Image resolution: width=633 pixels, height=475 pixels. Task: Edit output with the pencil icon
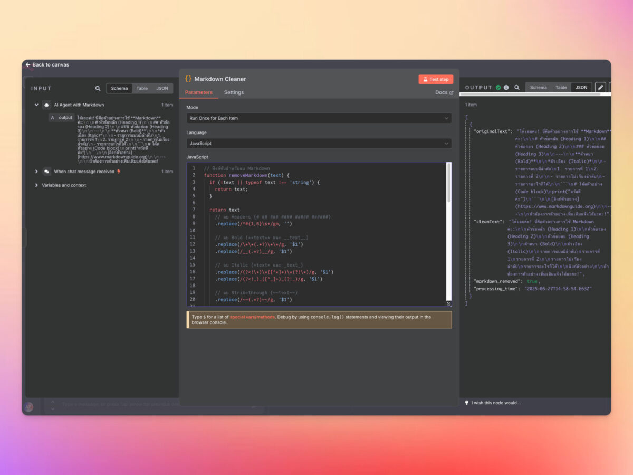pos(600,87)
